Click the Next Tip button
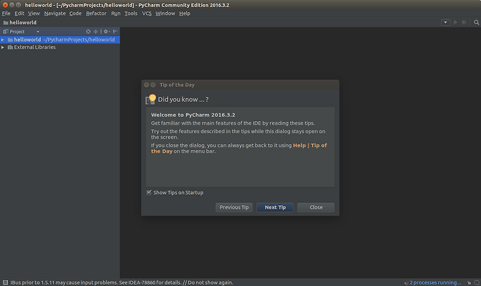 tap(275, 207)
